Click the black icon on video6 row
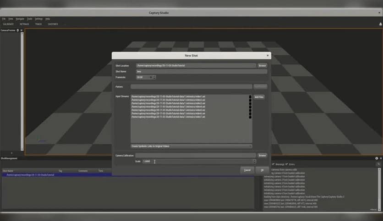This screenshot has height=221, width=383. tap(250, 114)
